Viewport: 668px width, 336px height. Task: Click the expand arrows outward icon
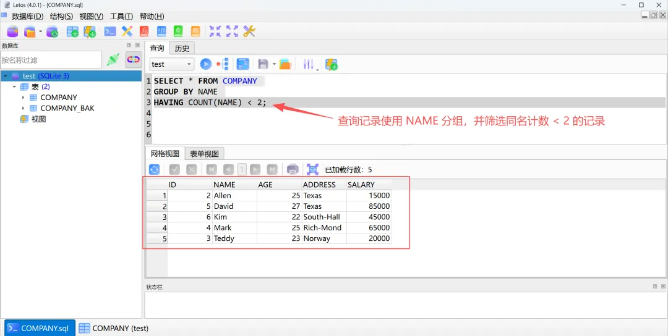tap(232, 31)
